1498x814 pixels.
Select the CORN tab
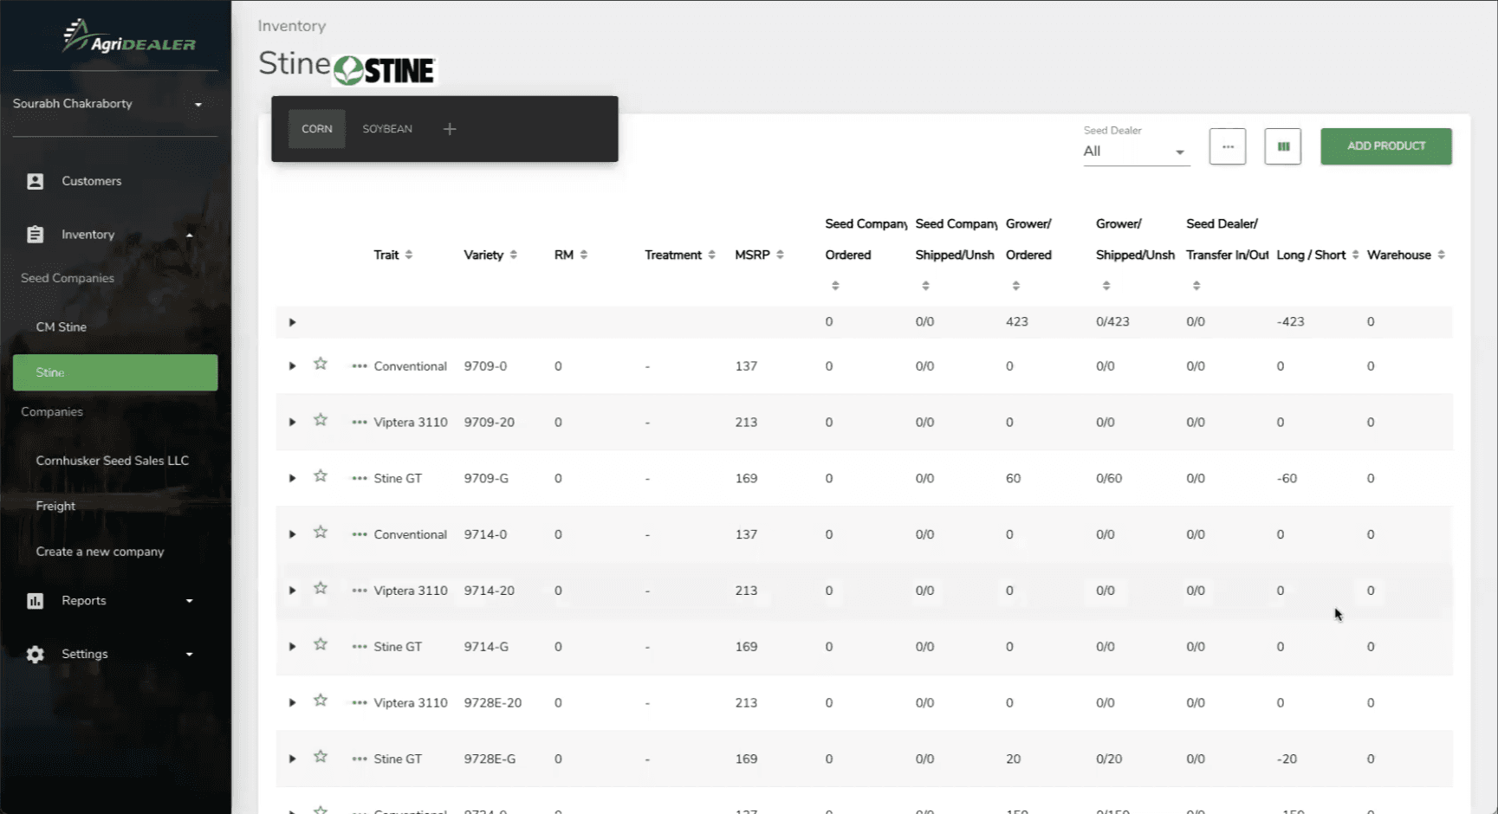pyautogui.click(x=316, y=128)
